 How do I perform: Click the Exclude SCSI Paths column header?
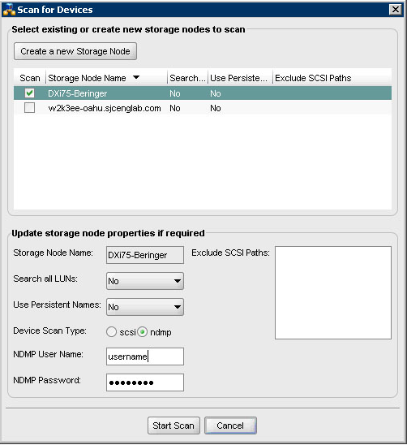[x=332, y=78]
